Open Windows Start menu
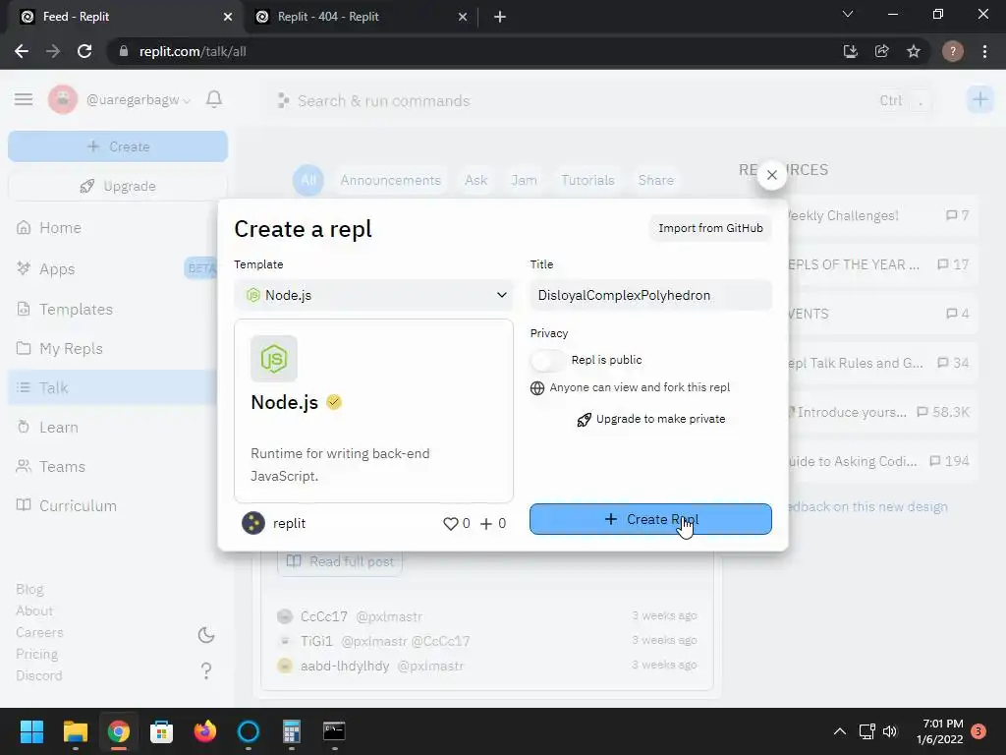 pyautogui.click(x=31, y=731)
